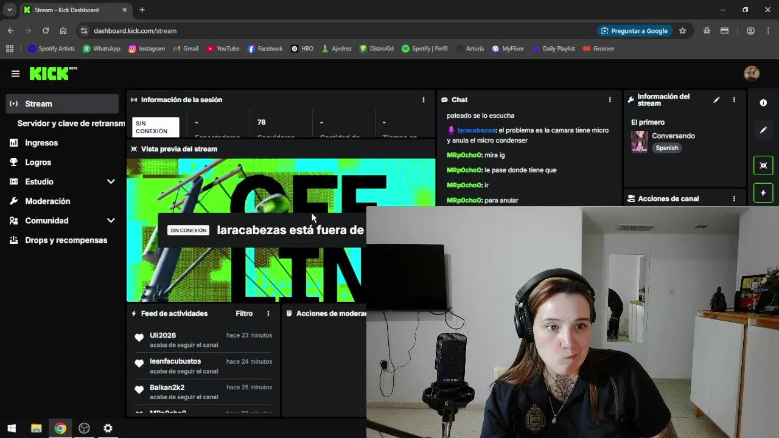Screen dimensions: 779x438
Task: Click Preguntar a Google button
Action: [634, 30]
